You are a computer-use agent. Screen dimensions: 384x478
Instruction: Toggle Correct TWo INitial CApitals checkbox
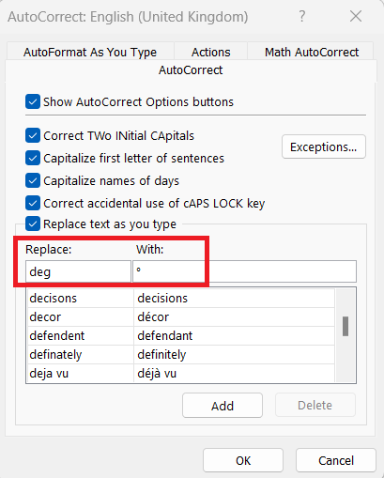[33, 135]
